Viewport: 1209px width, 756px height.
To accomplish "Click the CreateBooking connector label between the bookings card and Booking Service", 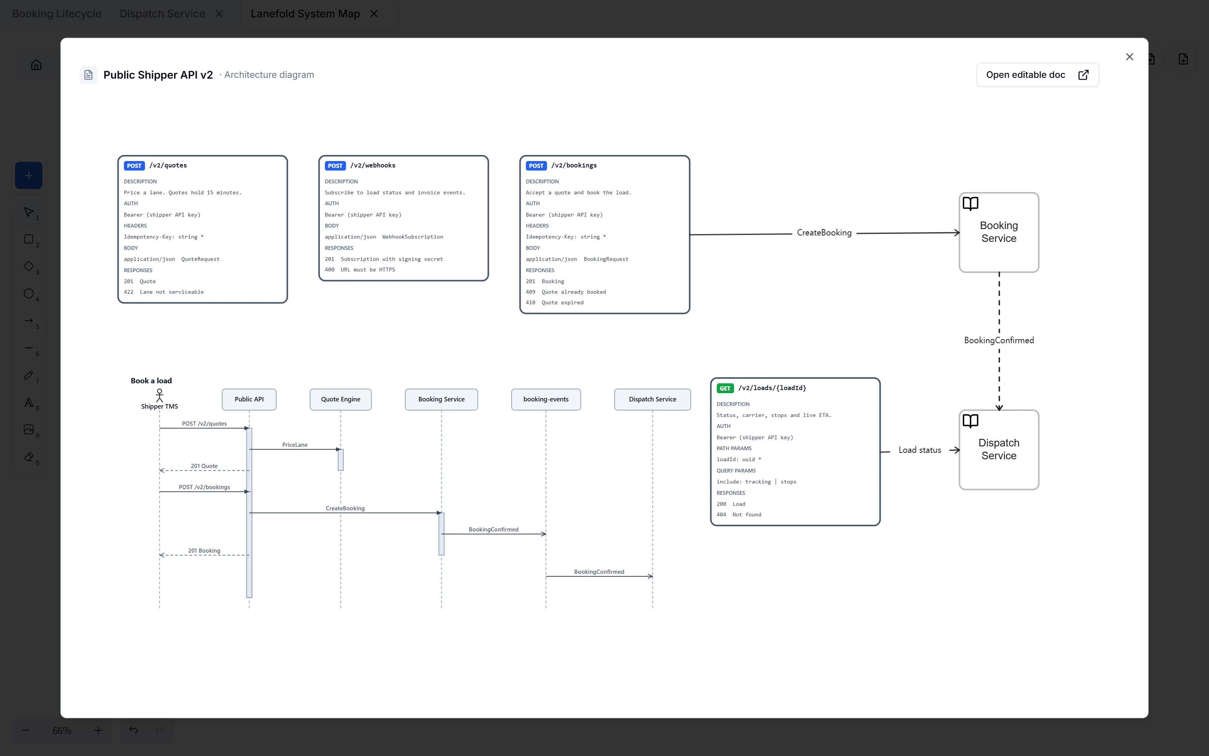I will 824,233.
